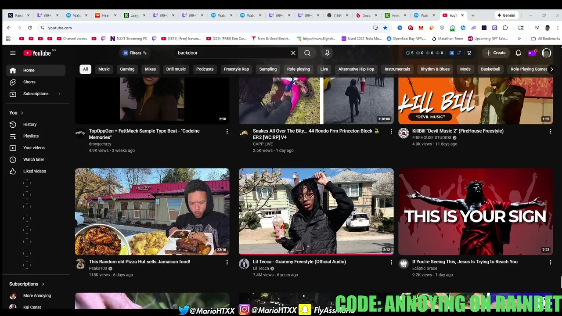Open the Filters dropdown
This screenshot has height=316, width=562.
[135, 53]
